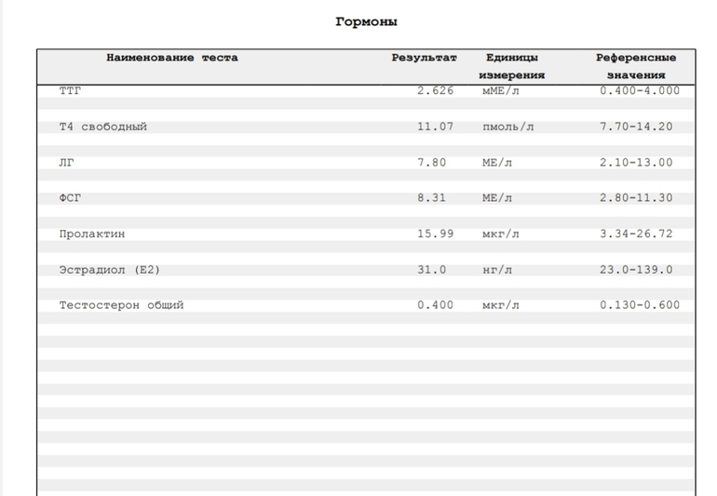Click the ФСГ test name

coord(70,198)
